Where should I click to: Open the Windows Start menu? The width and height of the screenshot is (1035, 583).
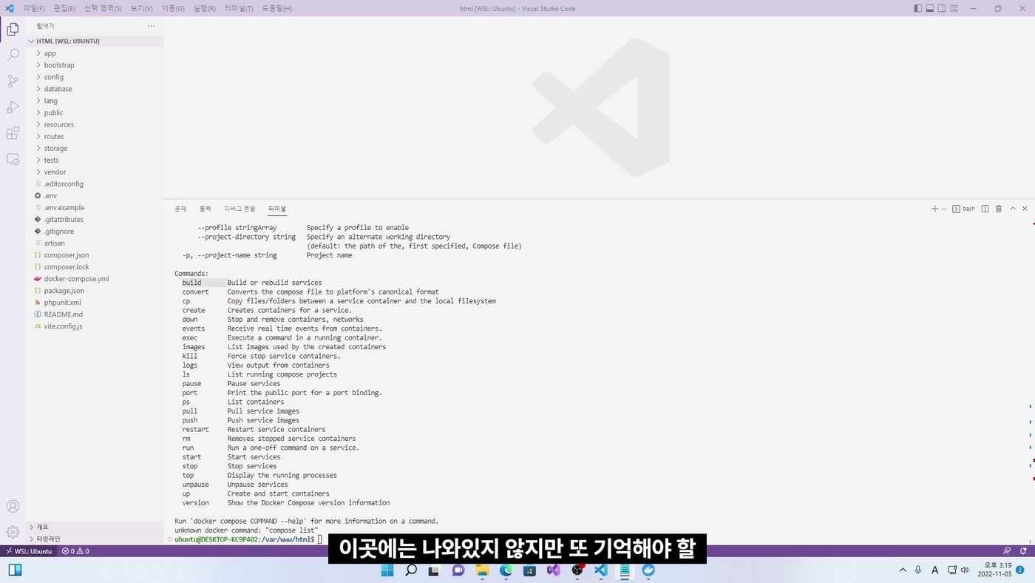[x=387, y=570]
